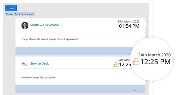Open the Mathew Hackmann name link
This screenshot has width=179, height=95.
click(44, 25)
